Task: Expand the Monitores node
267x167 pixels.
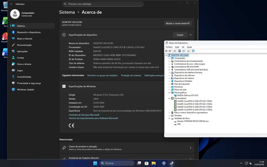Action: pyautogui.click(x=169, y=87)
